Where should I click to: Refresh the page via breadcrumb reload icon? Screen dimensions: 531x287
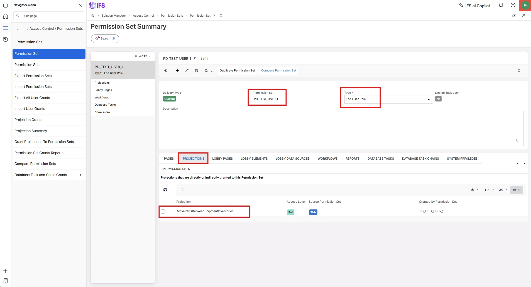point(221,16)
